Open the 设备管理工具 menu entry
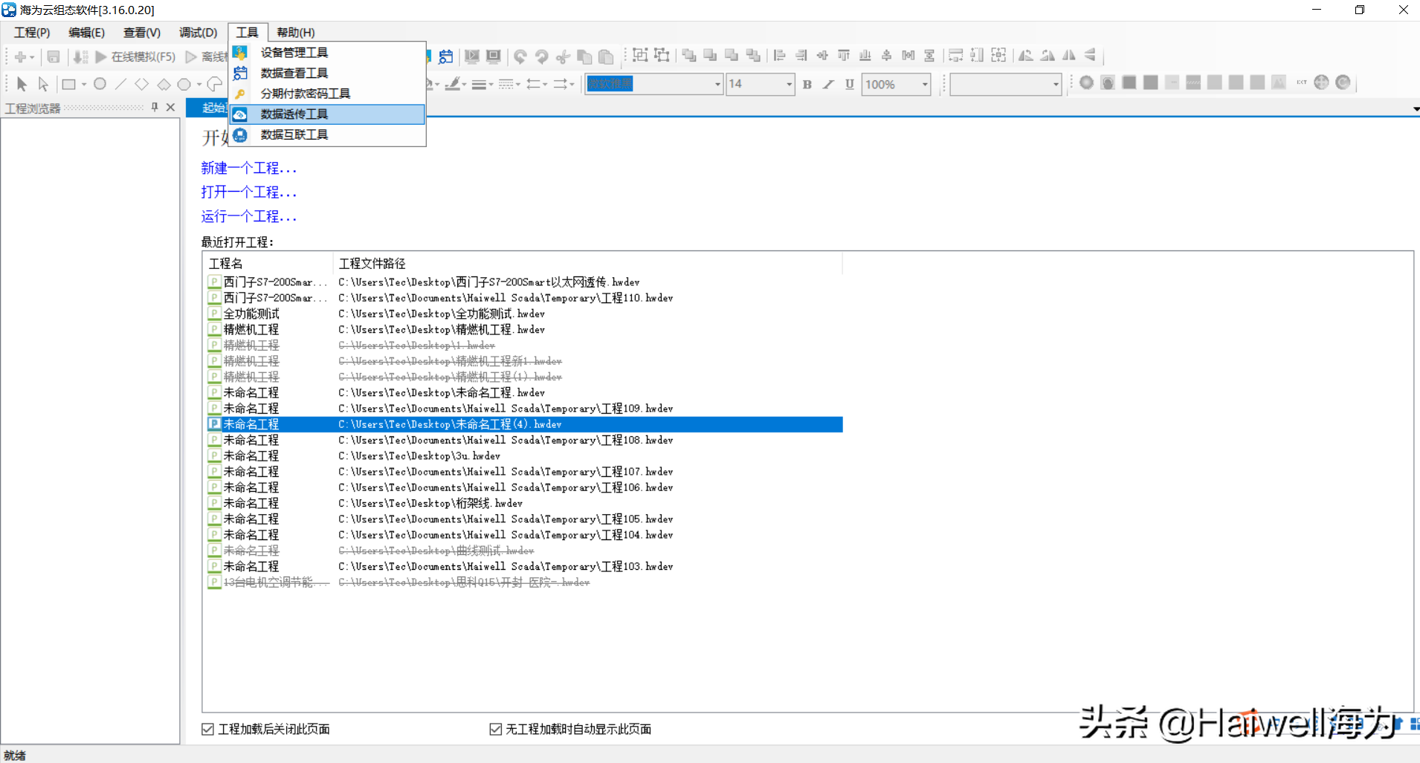This screenshot has height=763, width=1420. [327, 52]
